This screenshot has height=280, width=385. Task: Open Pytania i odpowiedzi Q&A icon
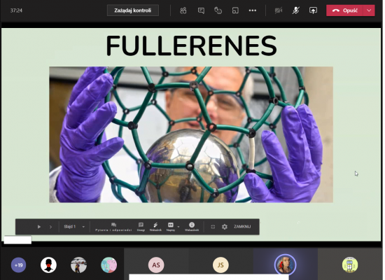pyautogui.click(x=113, y=227)
